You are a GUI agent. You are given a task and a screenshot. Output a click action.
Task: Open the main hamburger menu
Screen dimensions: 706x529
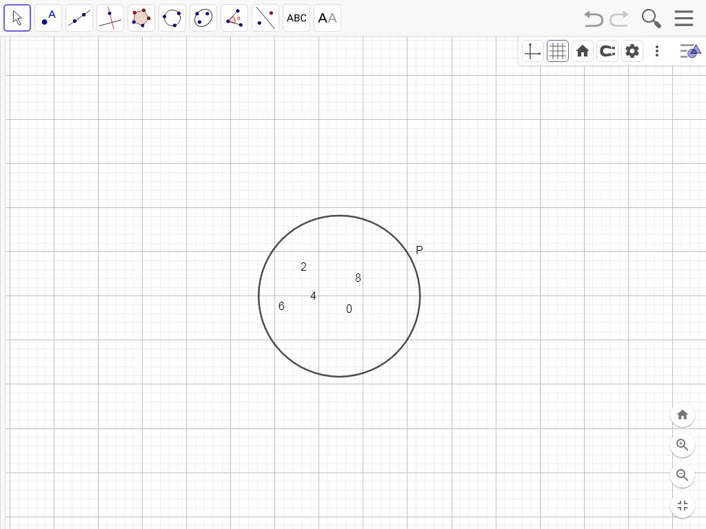[683, 18]
